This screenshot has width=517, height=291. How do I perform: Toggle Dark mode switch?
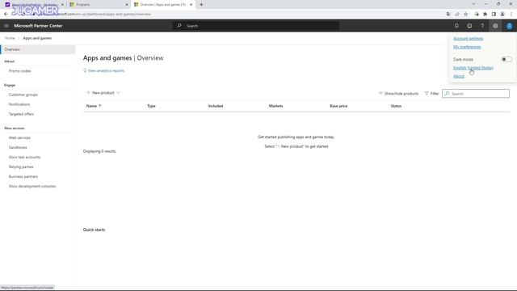point(506,59)
